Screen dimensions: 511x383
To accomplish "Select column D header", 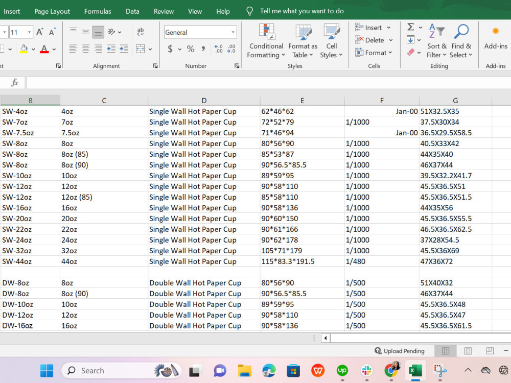I will coord(204,100).
